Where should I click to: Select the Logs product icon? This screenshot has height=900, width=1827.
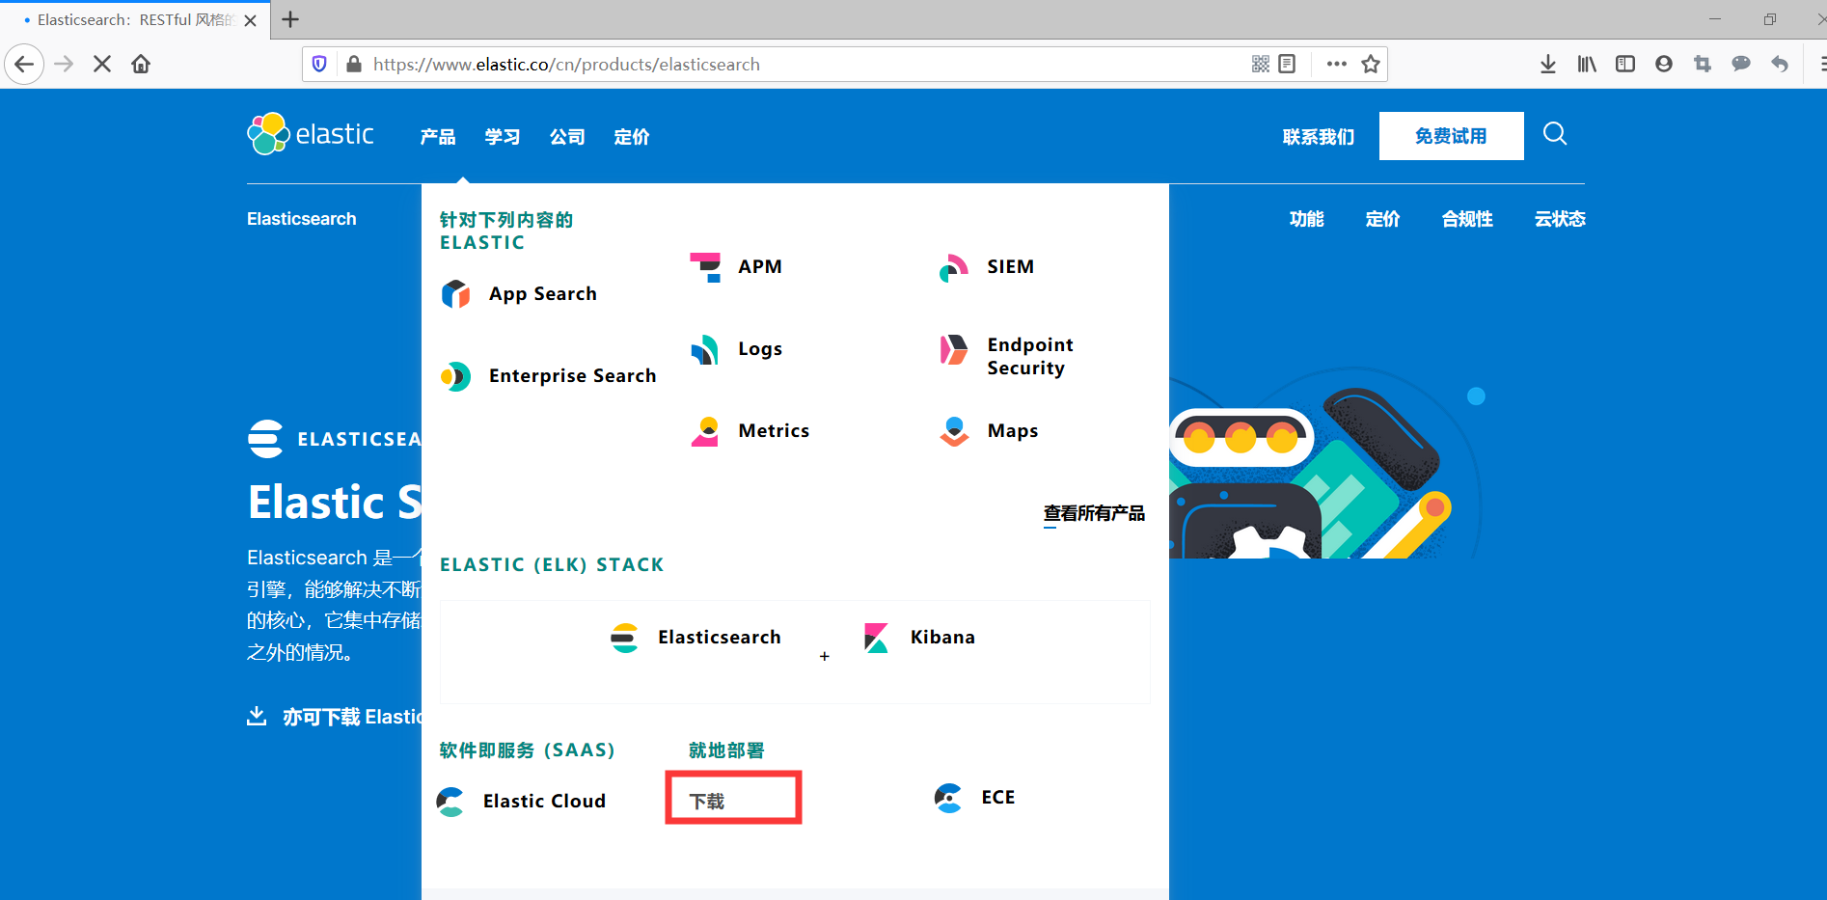tap(706, 349)
